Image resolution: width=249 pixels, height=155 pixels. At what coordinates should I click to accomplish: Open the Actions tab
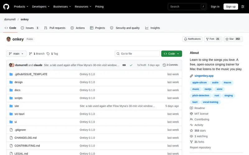[x=78, y=28]
